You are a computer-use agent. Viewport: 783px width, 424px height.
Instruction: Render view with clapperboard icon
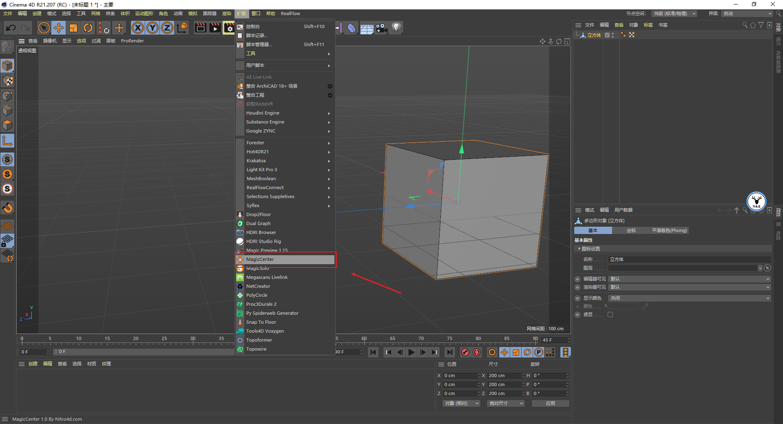(200, 28)
